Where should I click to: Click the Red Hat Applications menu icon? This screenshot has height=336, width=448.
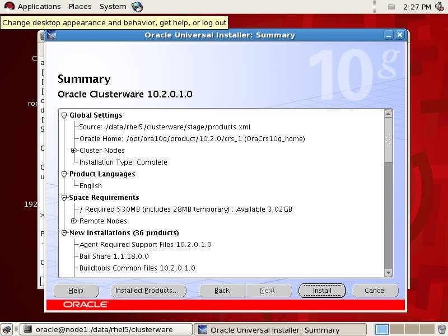9,6
